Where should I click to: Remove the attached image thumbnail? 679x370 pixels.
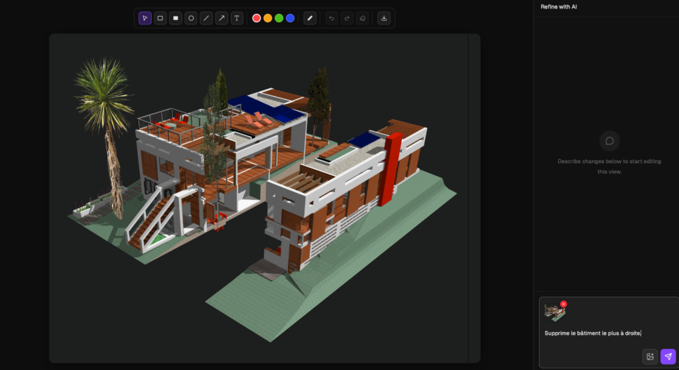[564, 304]
